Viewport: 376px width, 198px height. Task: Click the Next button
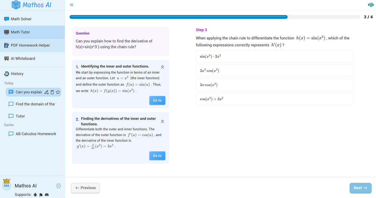360,188
